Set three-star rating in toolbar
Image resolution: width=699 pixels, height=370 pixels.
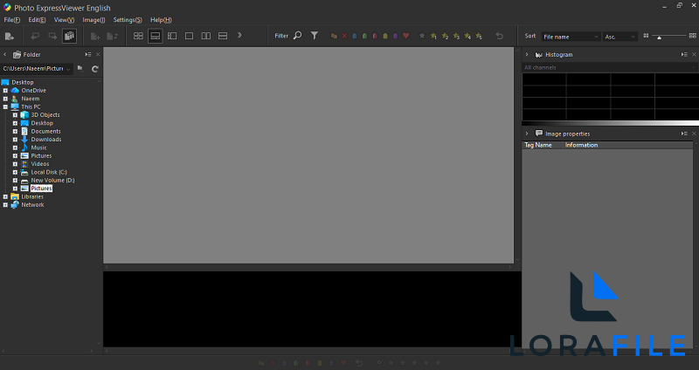[x=456, y=36]
